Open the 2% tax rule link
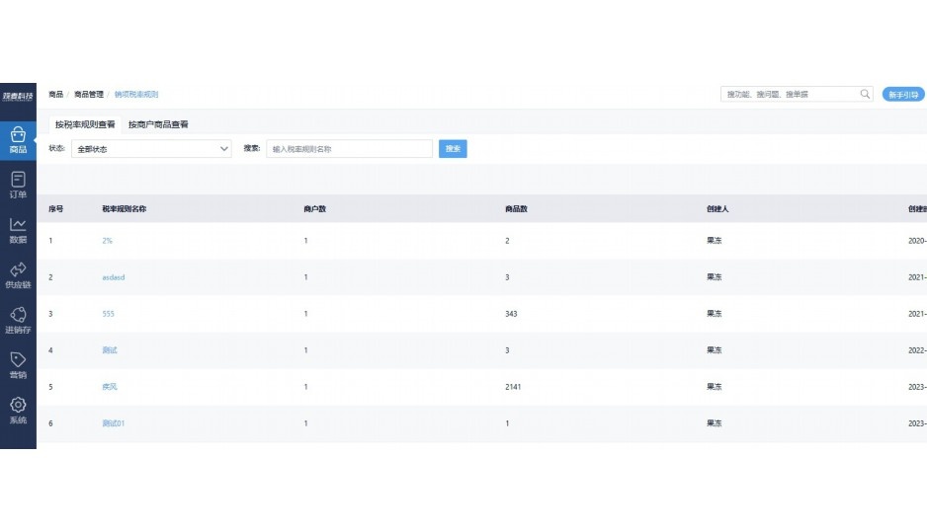This screenshot has width=927, height=532. (x=107, y=241)
